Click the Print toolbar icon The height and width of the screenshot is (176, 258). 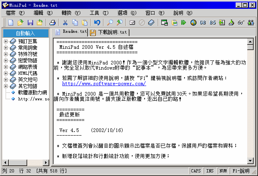click(52, 22)
